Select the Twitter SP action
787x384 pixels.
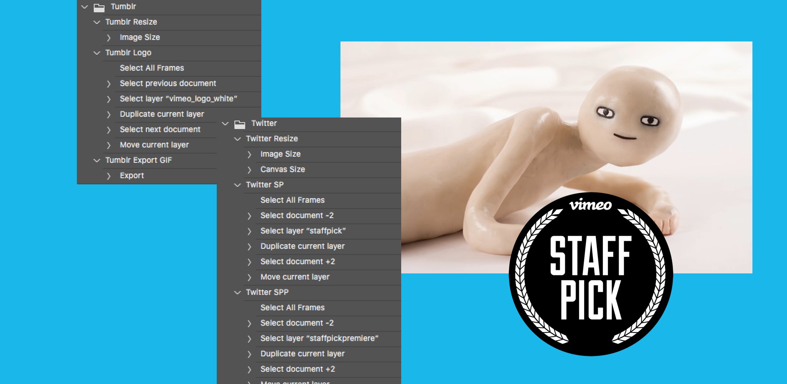pyautogui.click(x=265, y=185)
